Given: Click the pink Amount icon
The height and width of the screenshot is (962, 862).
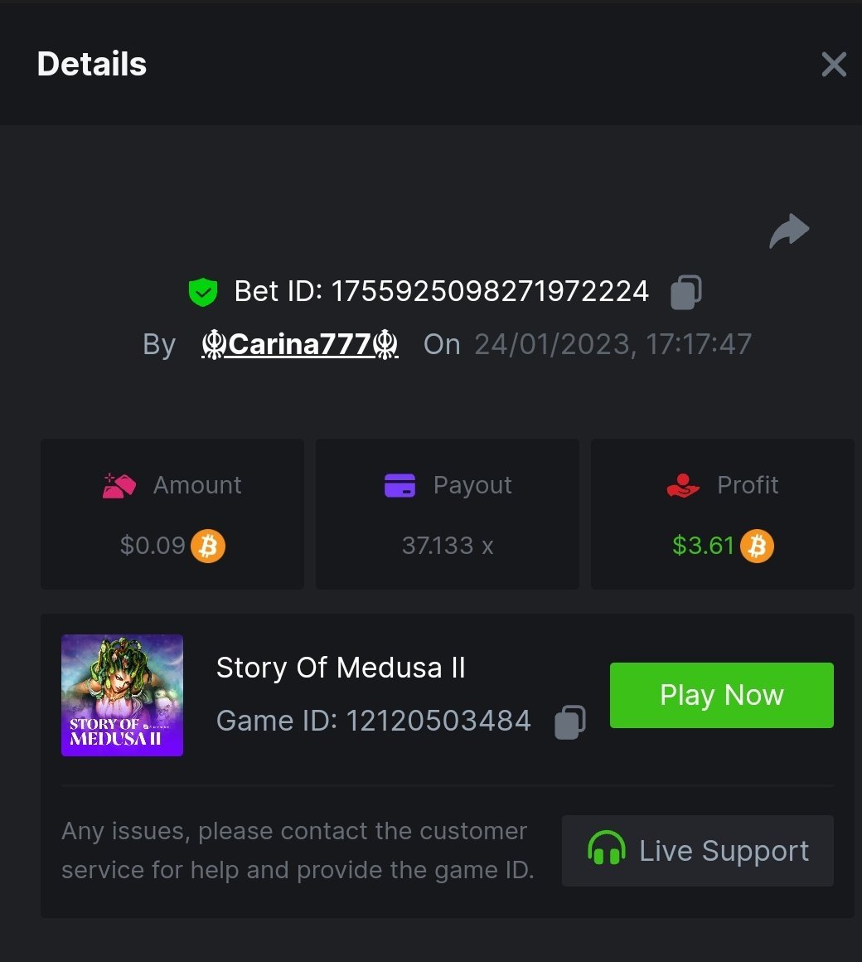Looking at the screenshot, I should tap(119, 485).
